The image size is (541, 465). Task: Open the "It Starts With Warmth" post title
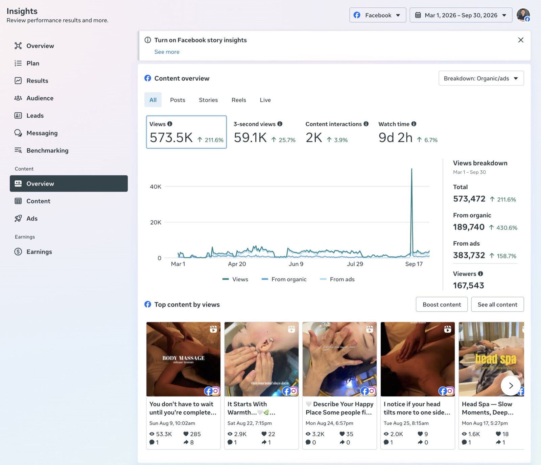(x=252, y=408)
